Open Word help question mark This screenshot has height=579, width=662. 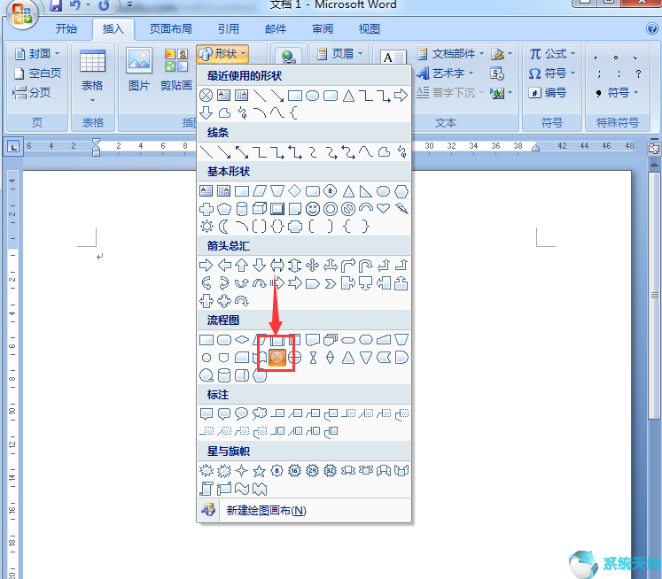click(652, 28)
